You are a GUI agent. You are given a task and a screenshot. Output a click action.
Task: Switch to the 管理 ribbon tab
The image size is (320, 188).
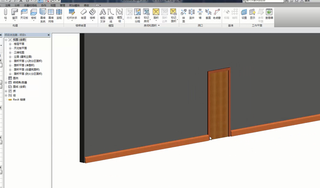[x=63, y=5]
